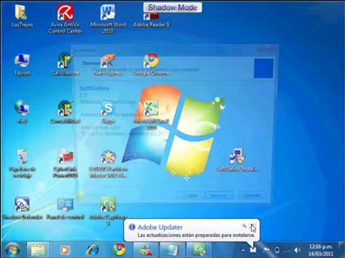This screenshot has width=345, height=258.
Task: Open Adobe Captivate 3 desktop shortcut
Action: coord(108,211)
